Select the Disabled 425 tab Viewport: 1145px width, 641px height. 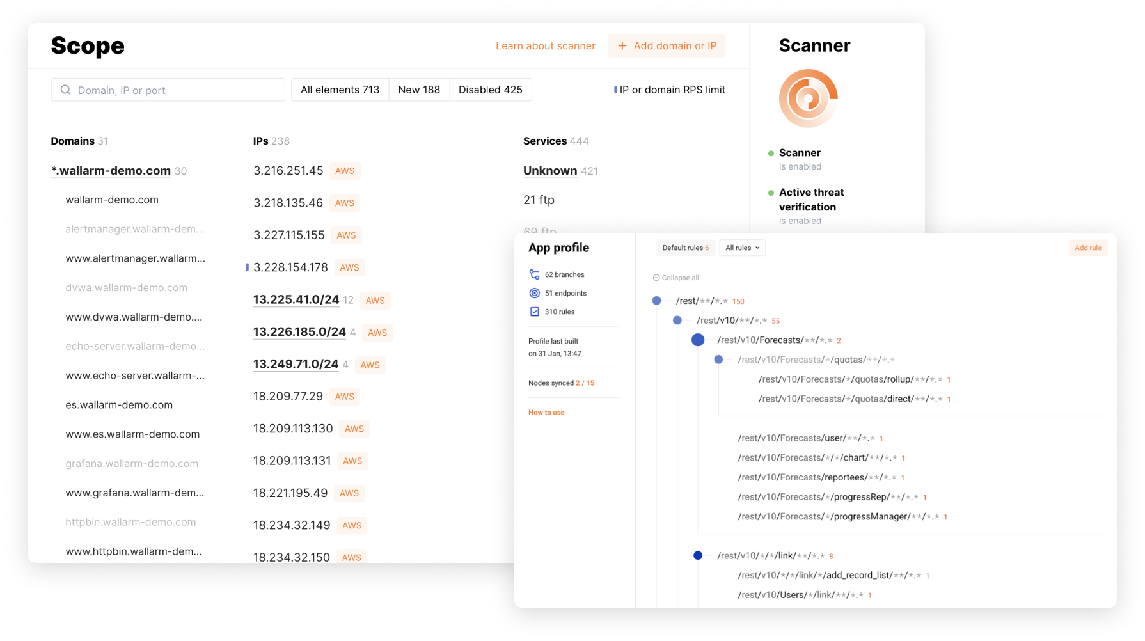point(491,90)
